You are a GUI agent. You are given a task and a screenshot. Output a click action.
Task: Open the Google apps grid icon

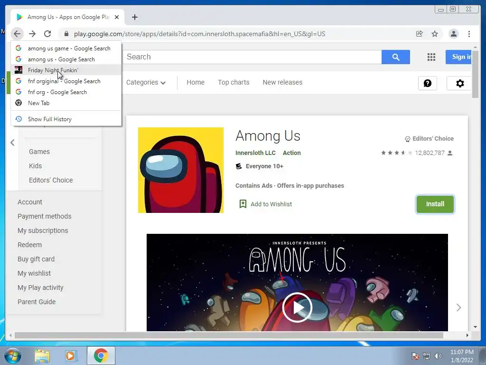[x=431, y=57]
